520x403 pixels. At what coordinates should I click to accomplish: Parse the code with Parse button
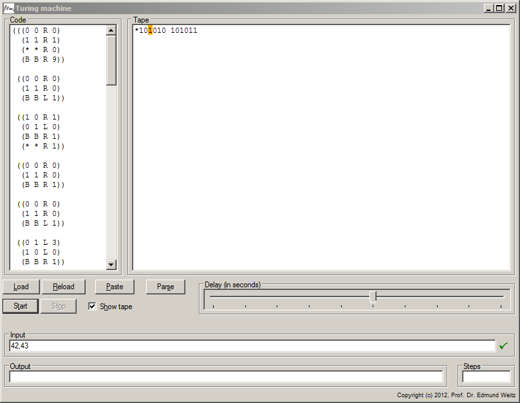(x=165, y=287)
